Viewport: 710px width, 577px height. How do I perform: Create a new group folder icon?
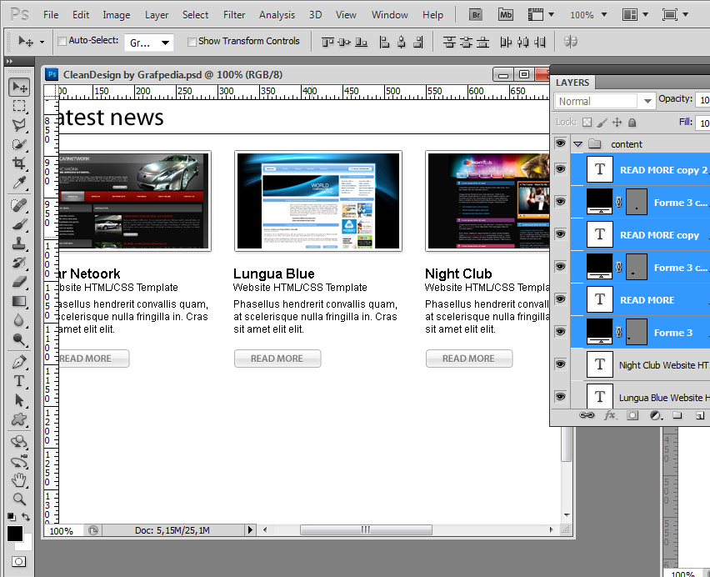tap(677, 415)
